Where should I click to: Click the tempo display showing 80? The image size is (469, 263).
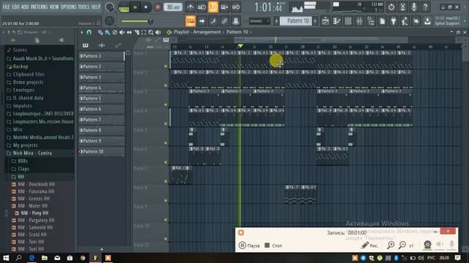click(173, 7)
